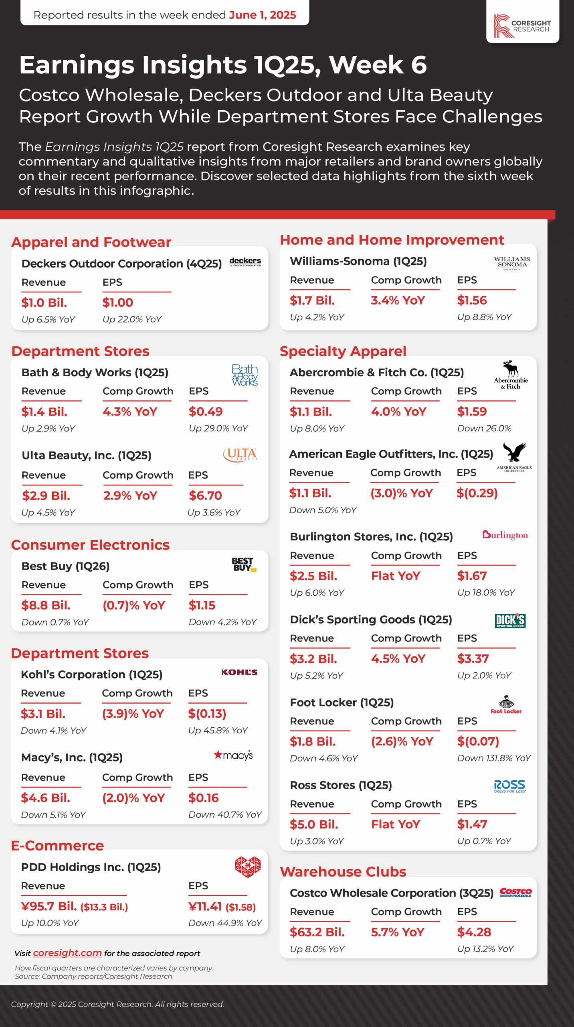Click the Consumer Electronics section heading
This screenshot has height=1027, width=574.
click(90, 545)
